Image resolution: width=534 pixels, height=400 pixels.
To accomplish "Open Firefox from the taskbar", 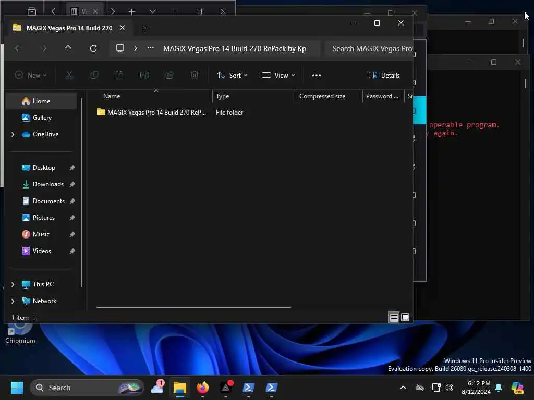I will pyautogui.click(x=203, y=387).
